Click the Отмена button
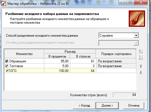 [x=134, y=106]
